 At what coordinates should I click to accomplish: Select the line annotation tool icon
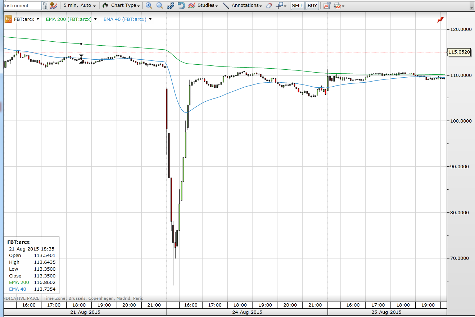coord(226,5)
